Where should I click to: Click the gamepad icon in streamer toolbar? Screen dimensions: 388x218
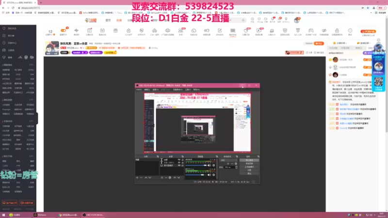point(311,31)
